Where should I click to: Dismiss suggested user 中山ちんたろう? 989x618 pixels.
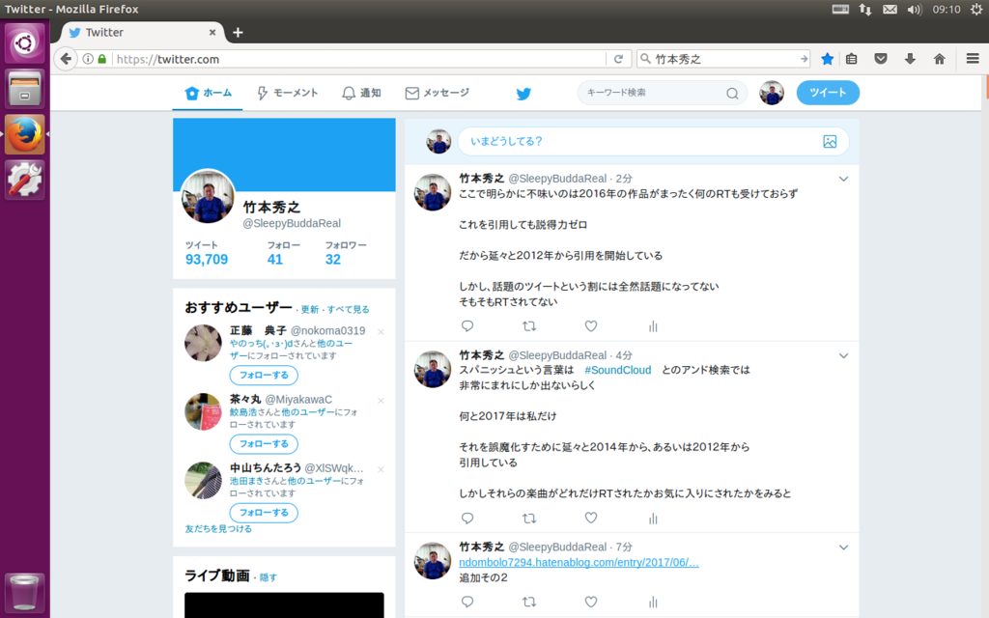(381, 469)
